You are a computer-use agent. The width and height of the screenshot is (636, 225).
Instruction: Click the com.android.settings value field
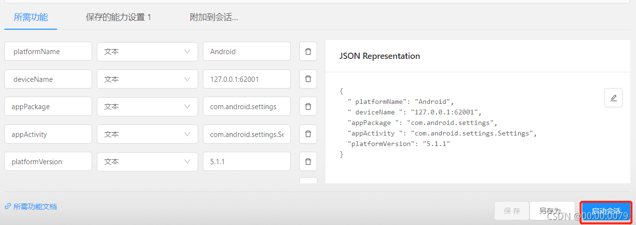coord(247,107)
